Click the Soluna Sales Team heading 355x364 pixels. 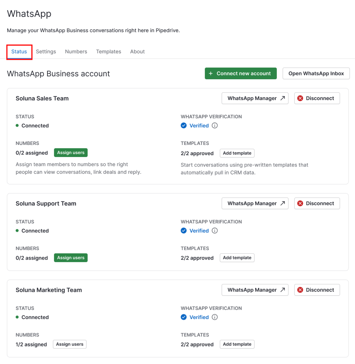(x=42, y=99)
